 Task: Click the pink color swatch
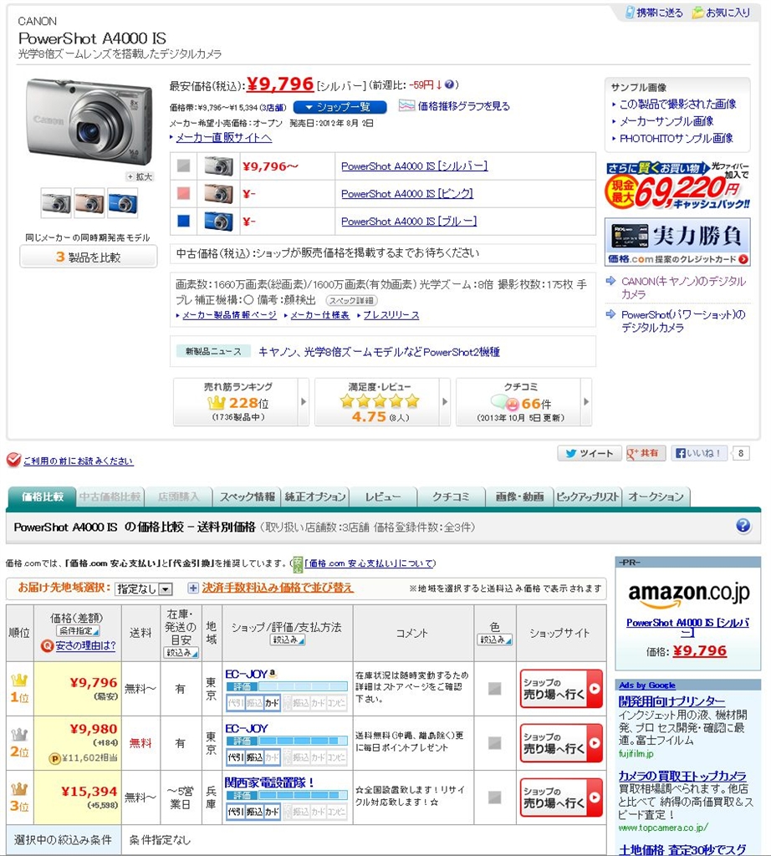pyautogui.click(x=184, y=193)
